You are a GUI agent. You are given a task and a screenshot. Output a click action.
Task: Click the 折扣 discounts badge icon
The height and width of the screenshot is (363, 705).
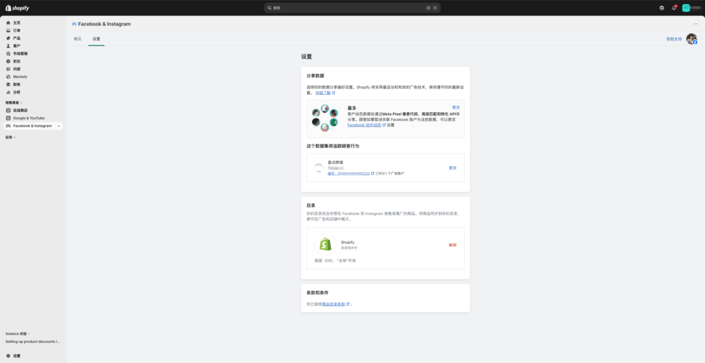tap(8, 61)
